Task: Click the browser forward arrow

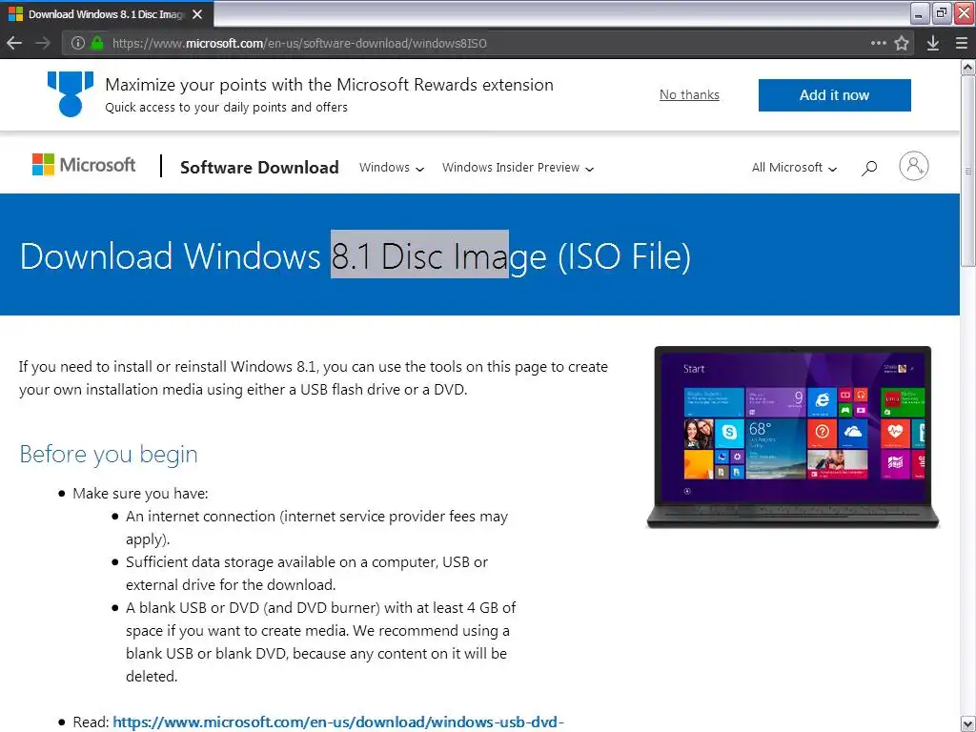Action: point(42,43)
